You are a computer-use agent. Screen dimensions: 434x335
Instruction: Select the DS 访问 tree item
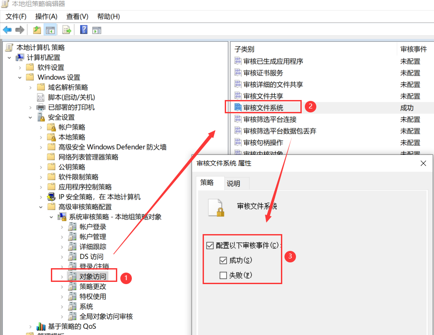(91, 257)
